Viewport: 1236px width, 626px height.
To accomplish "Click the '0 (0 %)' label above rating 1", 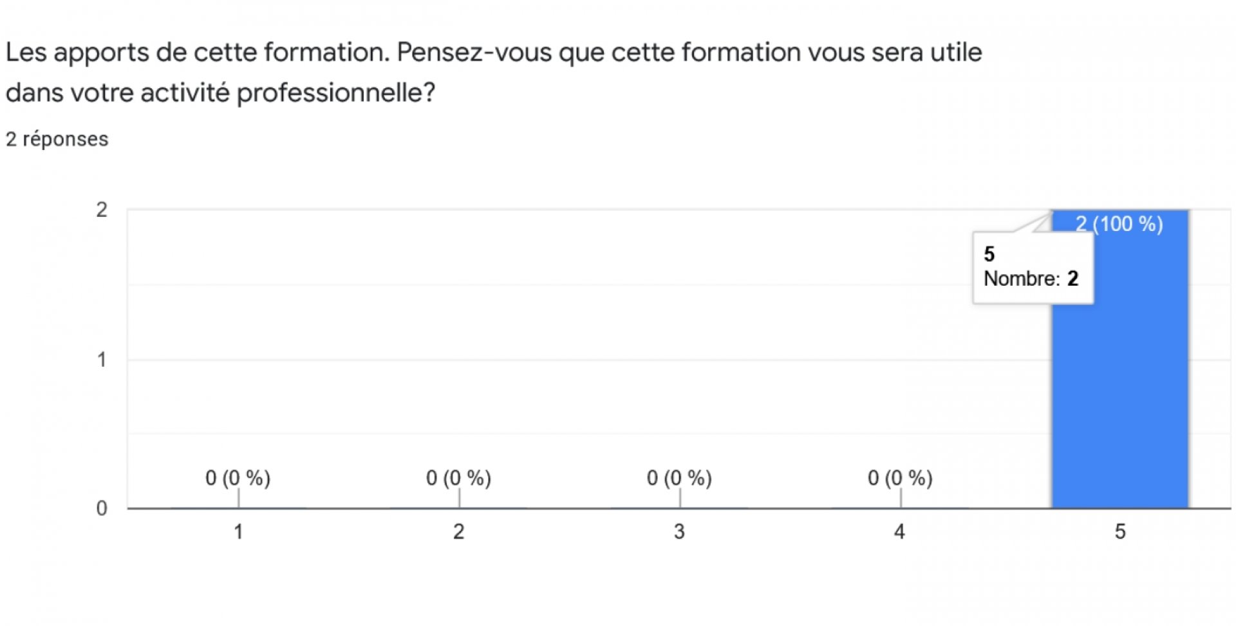I will (x=238, y=478).
